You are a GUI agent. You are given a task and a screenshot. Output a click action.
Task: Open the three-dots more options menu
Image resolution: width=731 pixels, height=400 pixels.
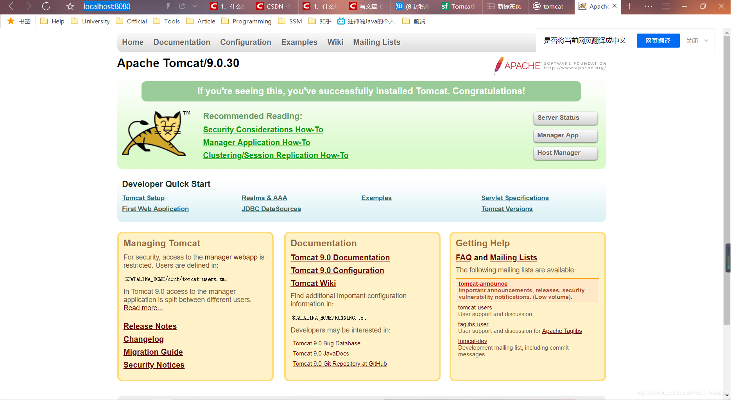(649, 6)
